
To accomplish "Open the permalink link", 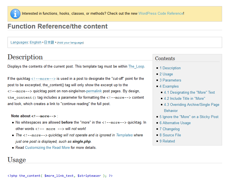I will point(94,91).
